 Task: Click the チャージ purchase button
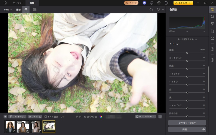coord(131,3)
